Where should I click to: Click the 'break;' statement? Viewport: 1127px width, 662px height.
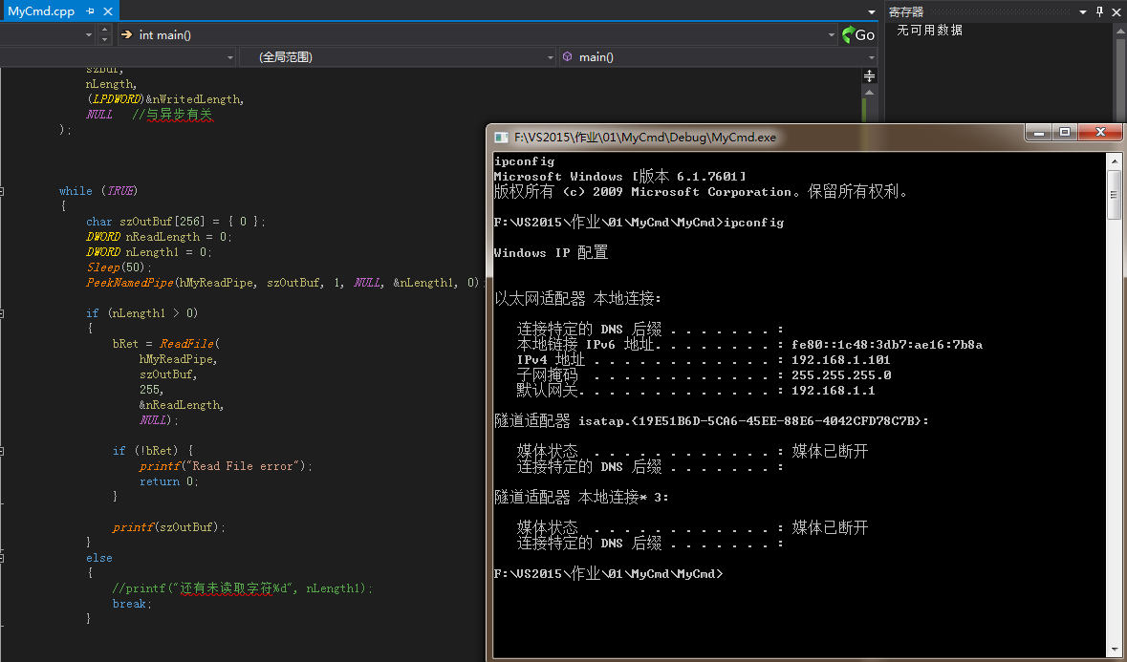[x=132, y=604]
